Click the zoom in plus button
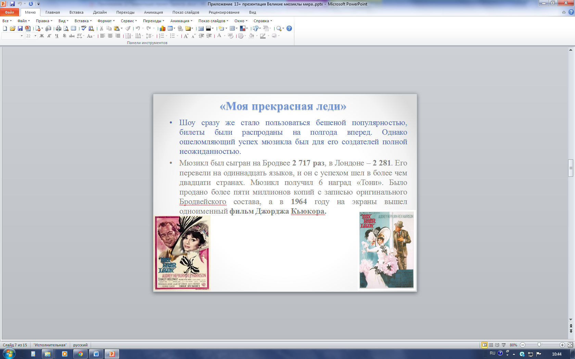 click(x=562, y=345)
